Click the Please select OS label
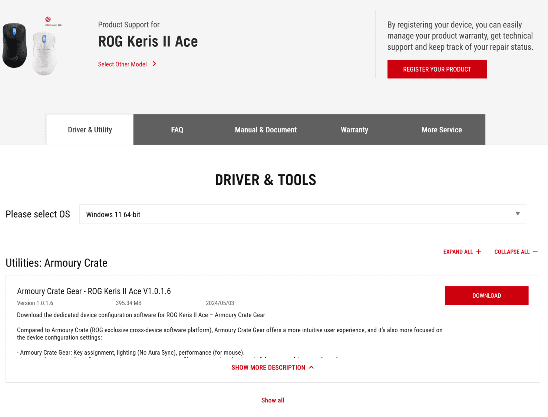Image resolution: width=548 pixels, height=417 pixels. pyautogui.click(x=38, y=214)
